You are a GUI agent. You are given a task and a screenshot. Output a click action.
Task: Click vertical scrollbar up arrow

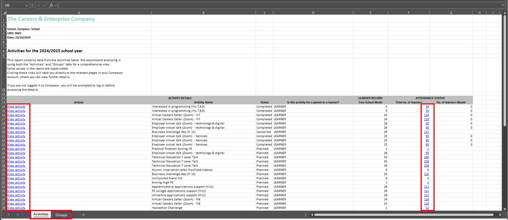coord(505,13)
